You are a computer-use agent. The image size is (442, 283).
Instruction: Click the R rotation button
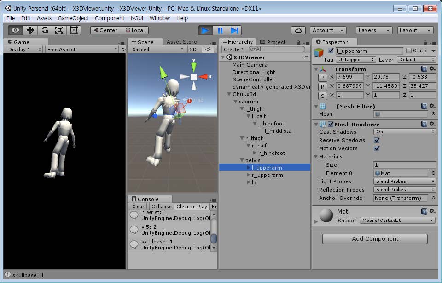(322, 87)
